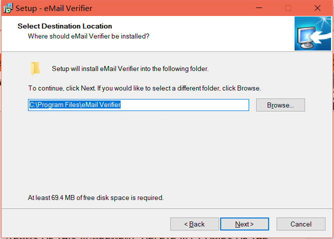Click the Select Destination Location heading
Viewport: 334px width, 239px height.
click(65, 26)
